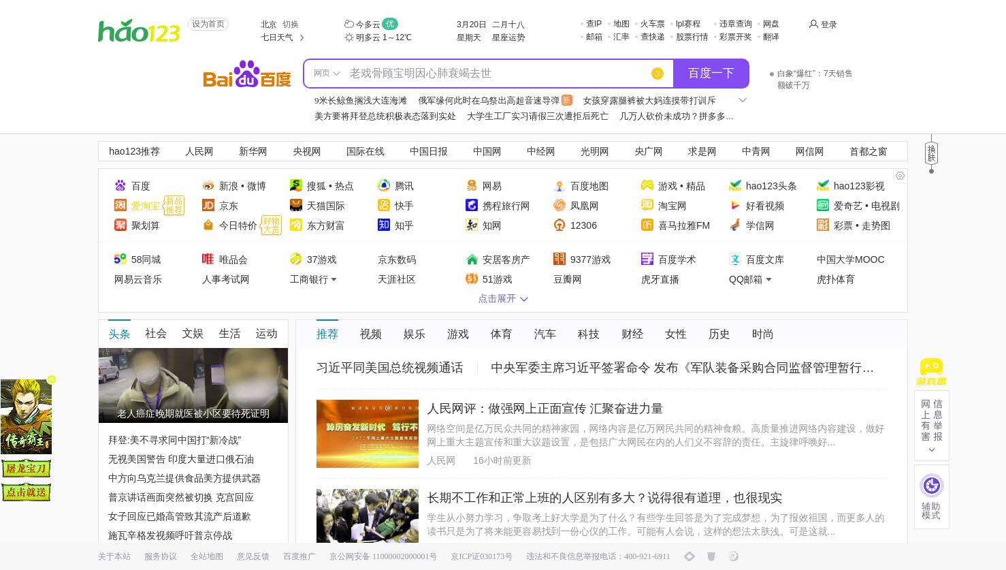Switch to the 视频 feed tab
1006x570 pixels.
[x=371, y=334]
